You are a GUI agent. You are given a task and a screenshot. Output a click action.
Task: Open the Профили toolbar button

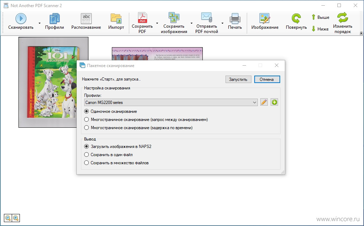coord(55,22)
